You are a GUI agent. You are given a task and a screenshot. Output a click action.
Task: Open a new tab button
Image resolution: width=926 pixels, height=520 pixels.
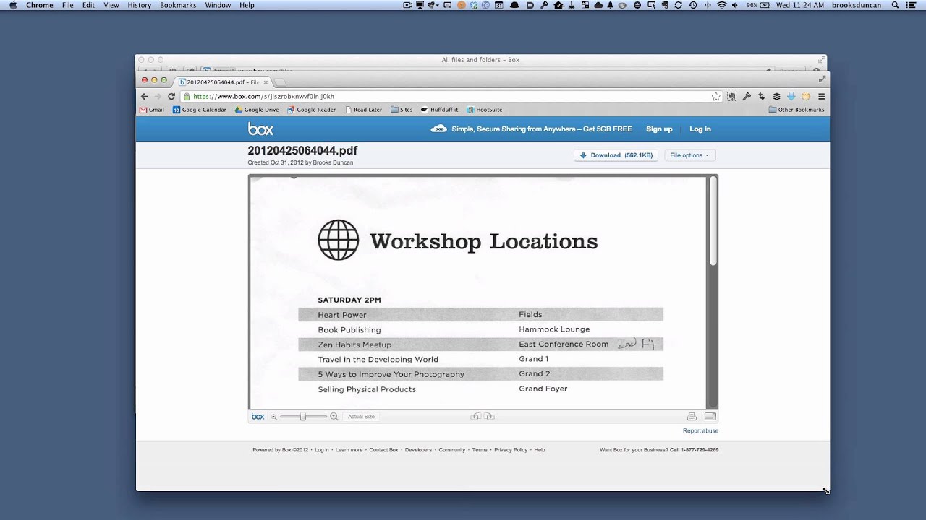281,82
